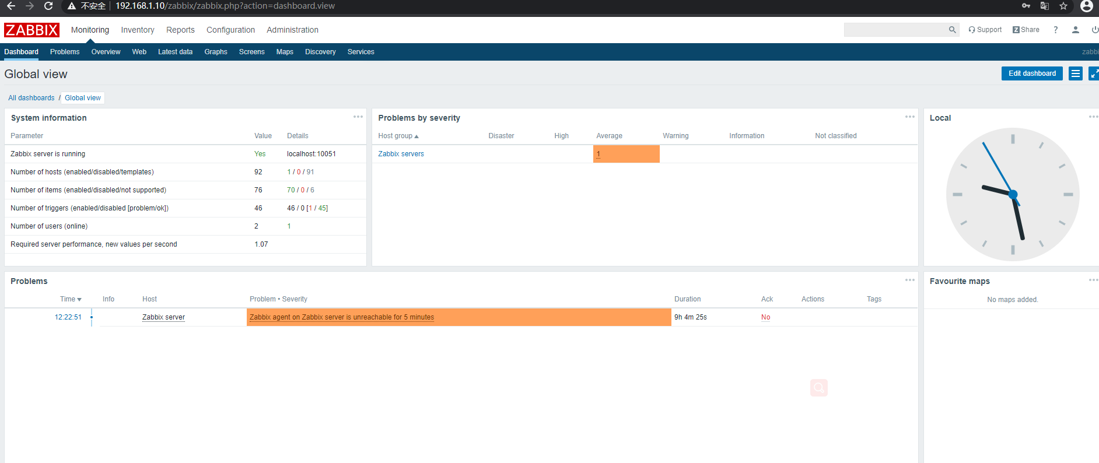Open System information widget options dots
This screenshot has height=463, width=1099.
tap(358, 117)
